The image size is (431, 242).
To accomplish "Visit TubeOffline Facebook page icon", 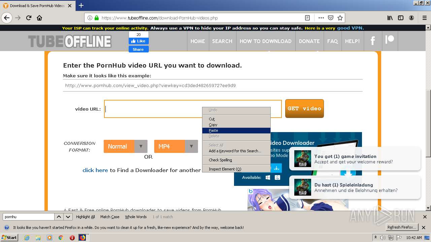I will click(x=373, y=41).
